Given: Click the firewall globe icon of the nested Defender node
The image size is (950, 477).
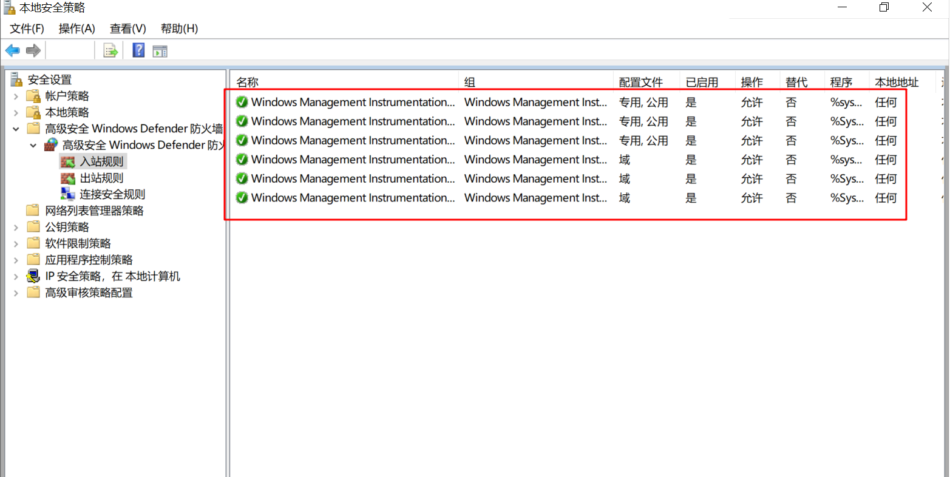Looking at the screenshot, I should (x=51, y=145).
